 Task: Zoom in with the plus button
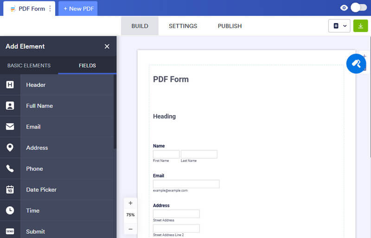coord(130,203)
